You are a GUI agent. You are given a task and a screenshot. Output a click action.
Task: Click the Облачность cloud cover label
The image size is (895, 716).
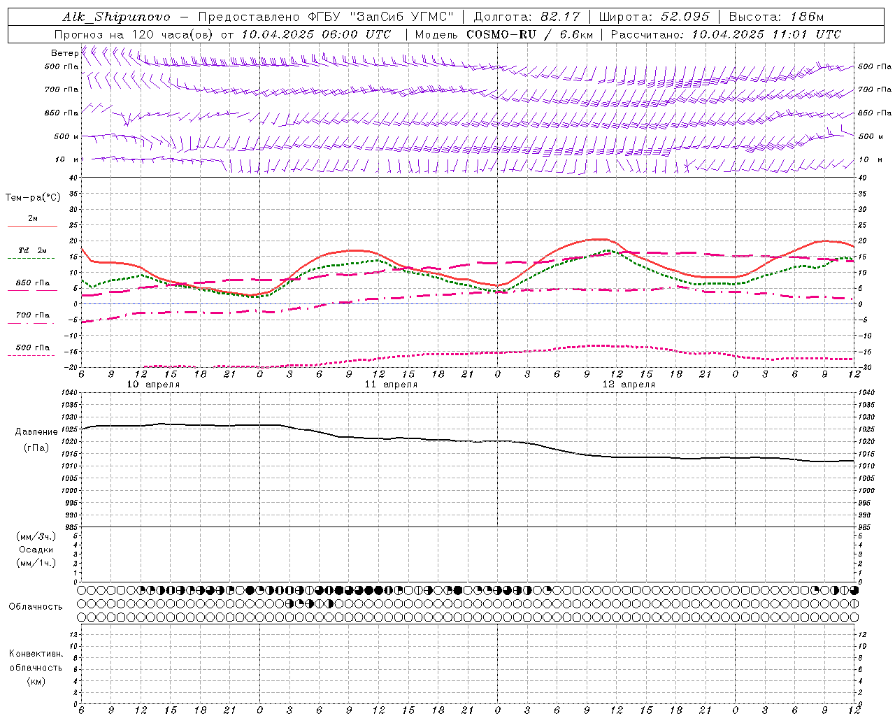point(36,606)
